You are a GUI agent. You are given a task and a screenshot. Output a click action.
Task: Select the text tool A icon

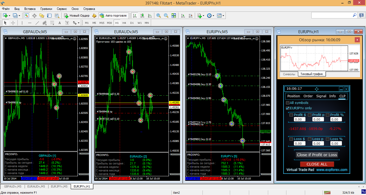click(59, 23)
